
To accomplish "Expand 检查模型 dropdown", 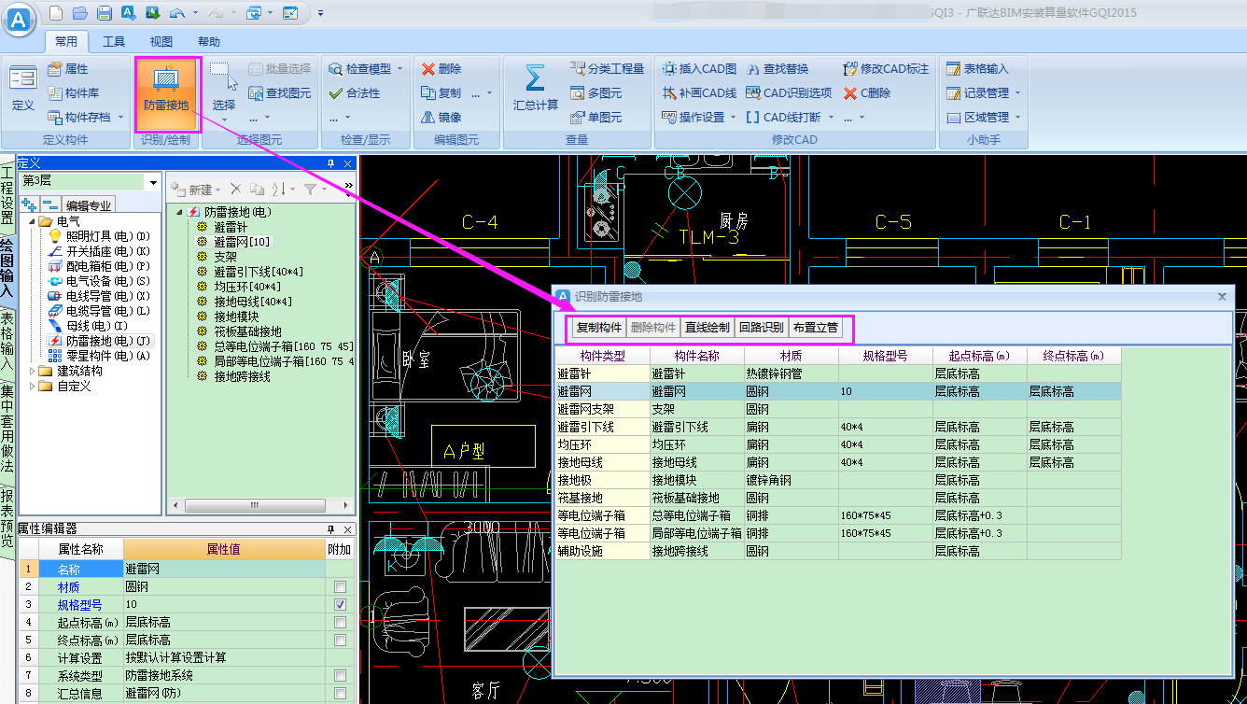I will coord(400,69).
